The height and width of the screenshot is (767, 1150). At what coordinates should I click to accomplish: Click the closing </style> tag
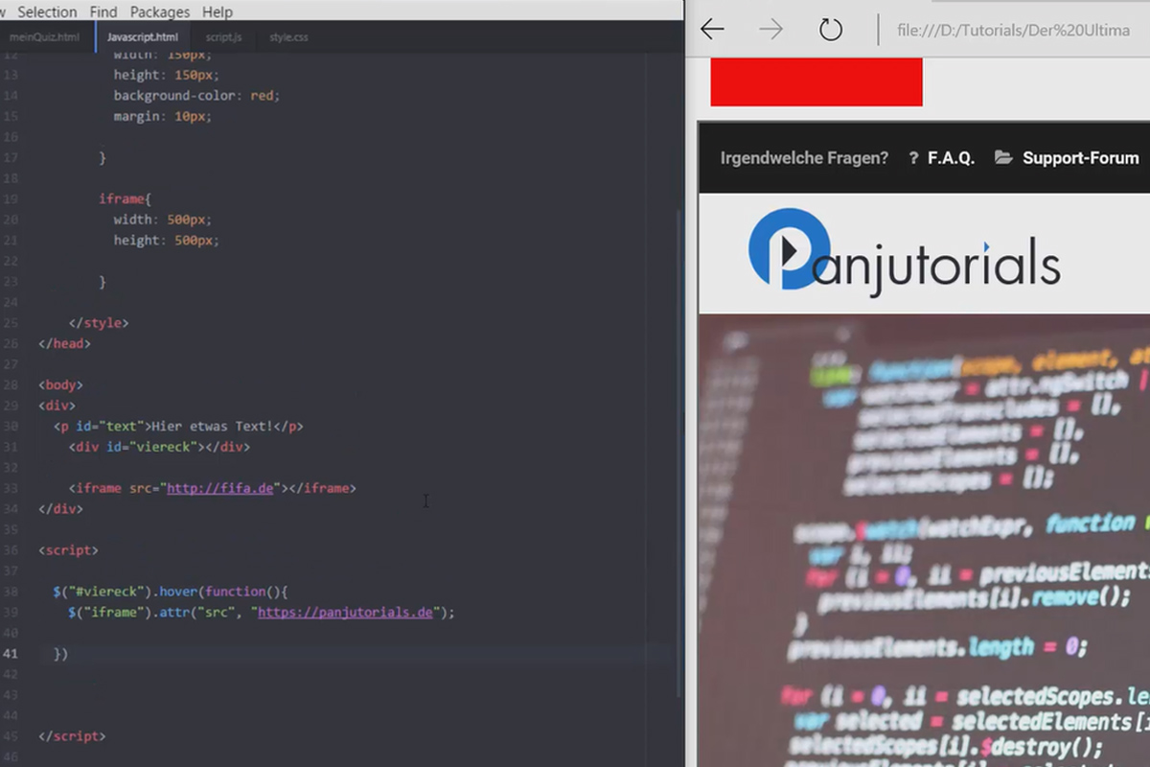(99, 322)
